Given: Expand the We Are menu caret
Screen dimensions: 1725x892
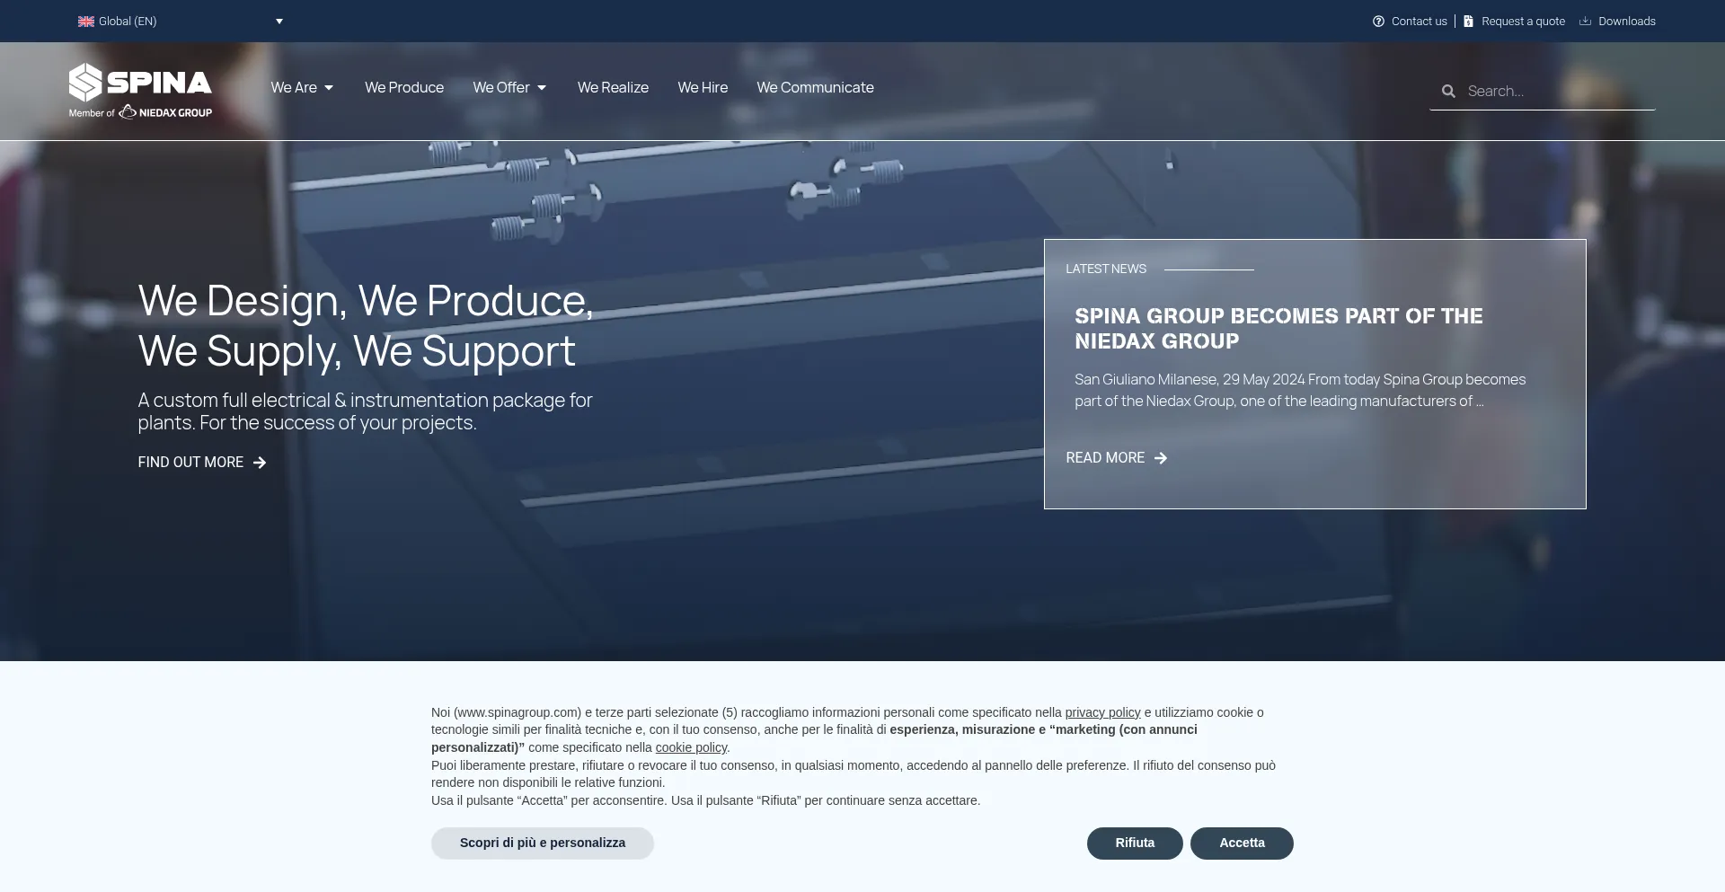Looking at the screenshot, I should [x=329, y=88].
